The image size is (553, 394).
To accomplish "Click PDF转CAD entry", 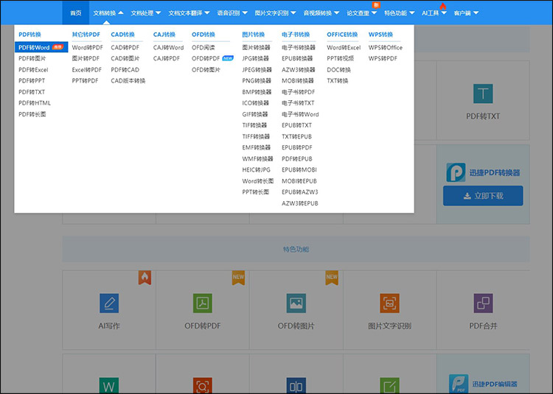I will point(125,70).
